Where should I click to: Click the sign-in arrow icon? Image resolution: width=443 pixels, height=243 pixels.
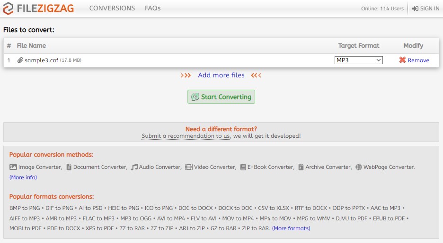coord(415,8)
